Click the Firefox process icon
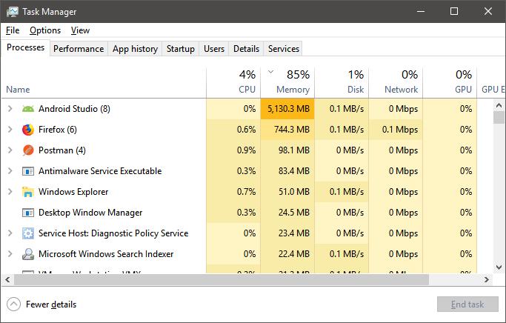506x323 pixels. tap(28, 130)
